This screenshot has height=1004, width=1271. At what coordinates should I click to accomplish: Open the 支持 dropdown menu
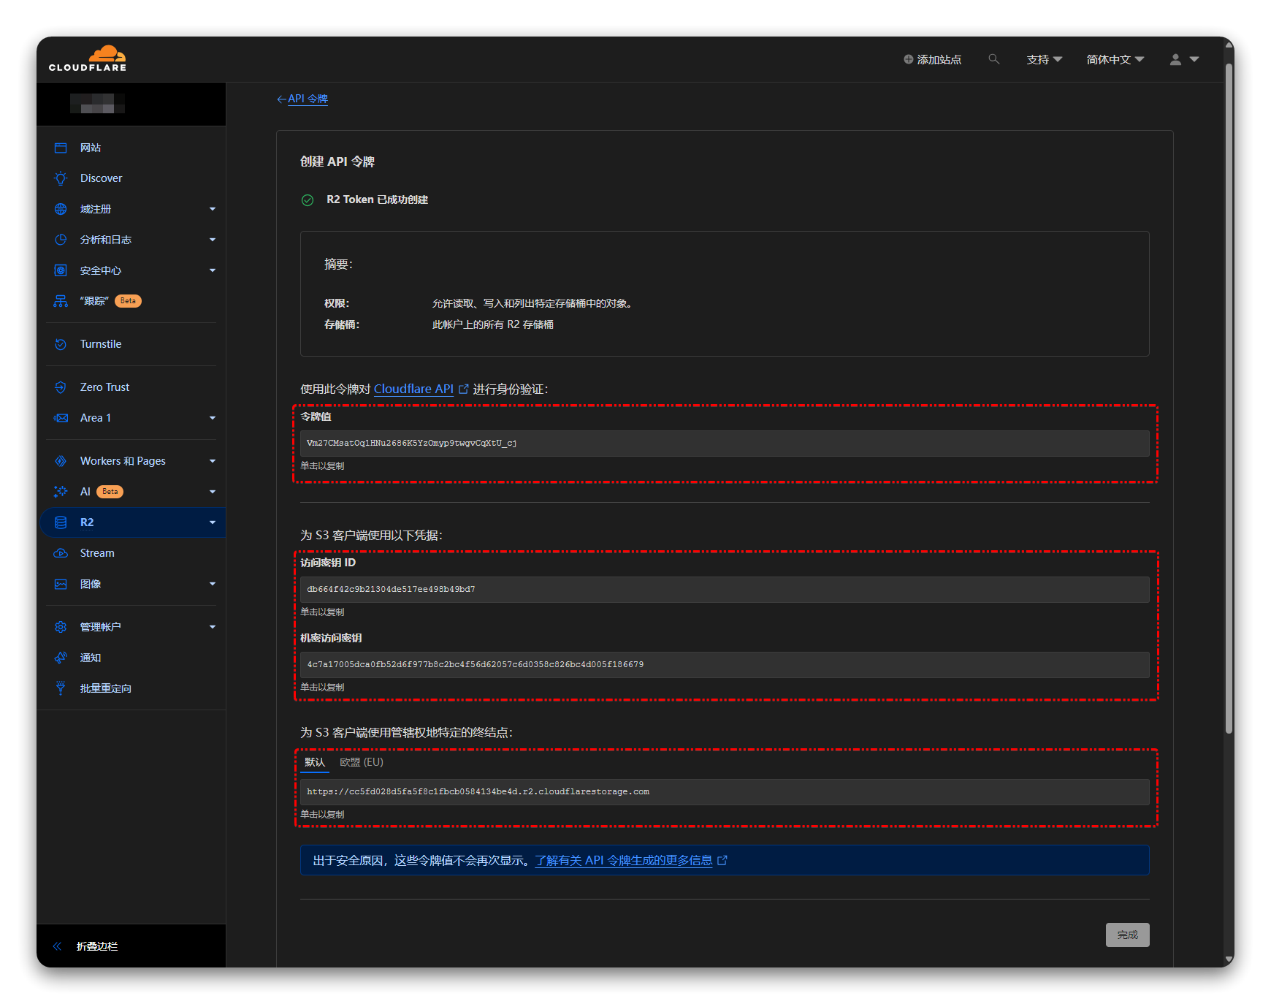1044,59
